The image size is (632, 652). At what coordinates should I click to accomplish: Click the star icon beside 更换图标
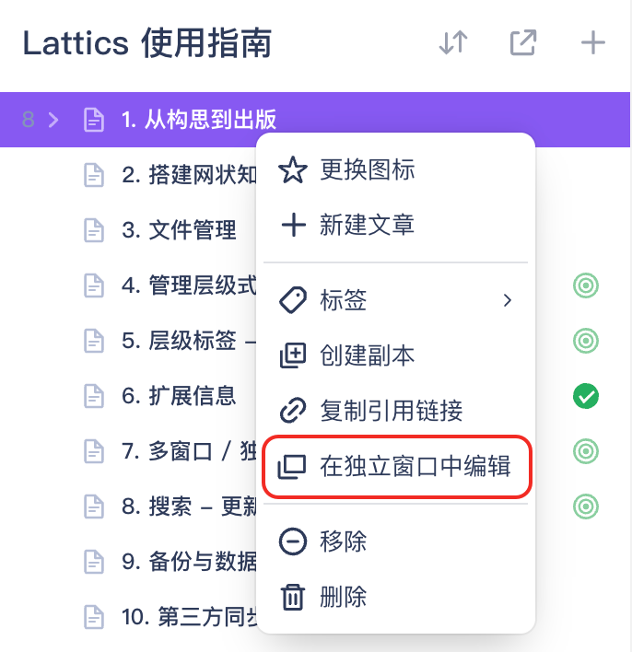click(x=293, y=170)
